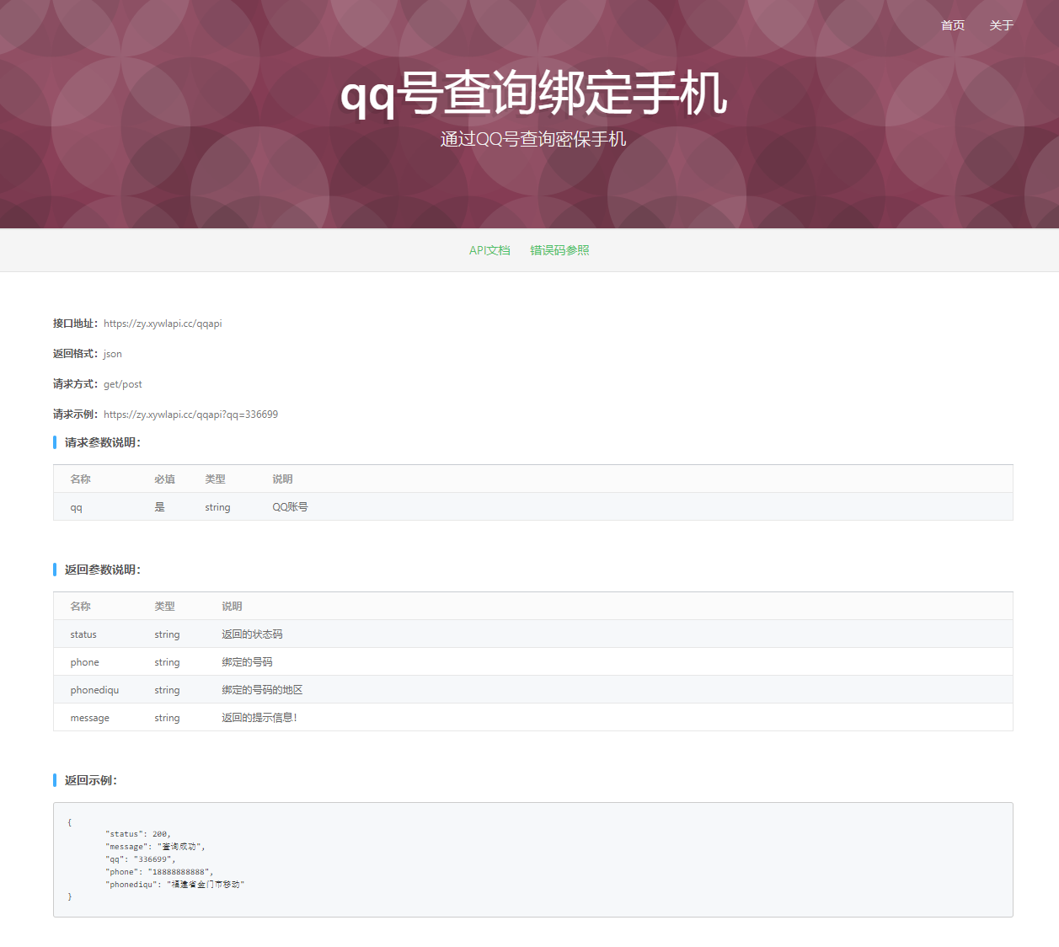Screen dimensions: 1059x947
Task: Open the 首页 navigation link
Action: click(953, 25)
